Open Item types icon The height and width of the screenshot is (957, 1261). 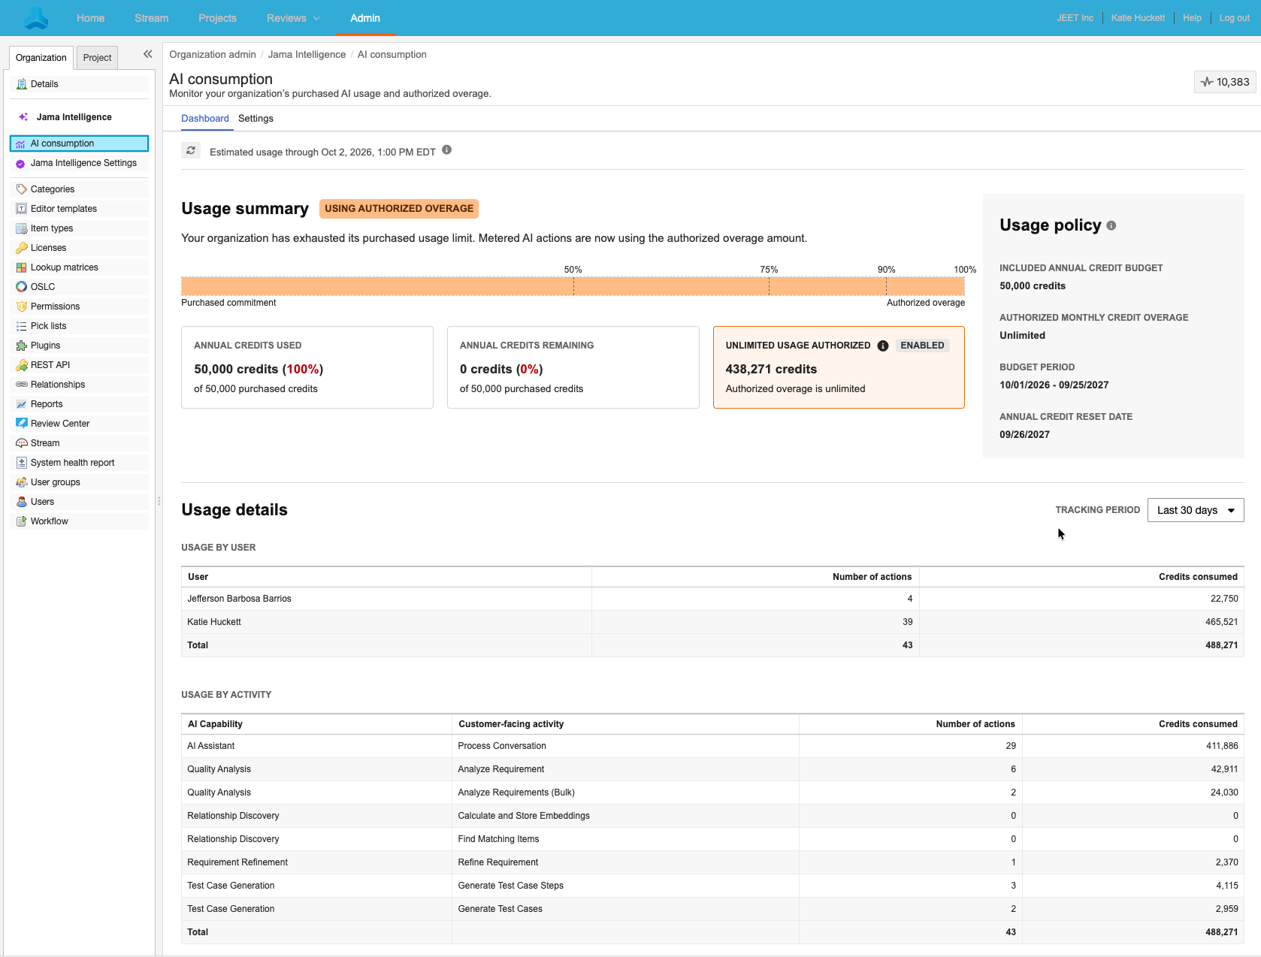[21, 228]
